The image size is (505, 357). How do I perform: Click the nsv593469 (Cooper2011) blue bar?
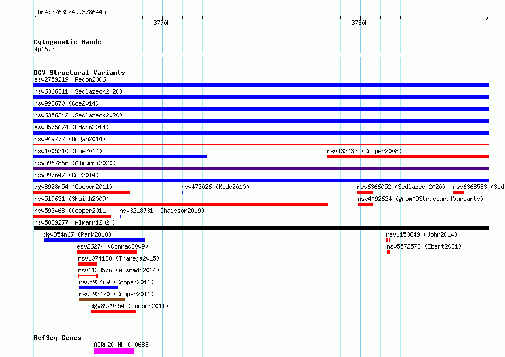(99, 288)
